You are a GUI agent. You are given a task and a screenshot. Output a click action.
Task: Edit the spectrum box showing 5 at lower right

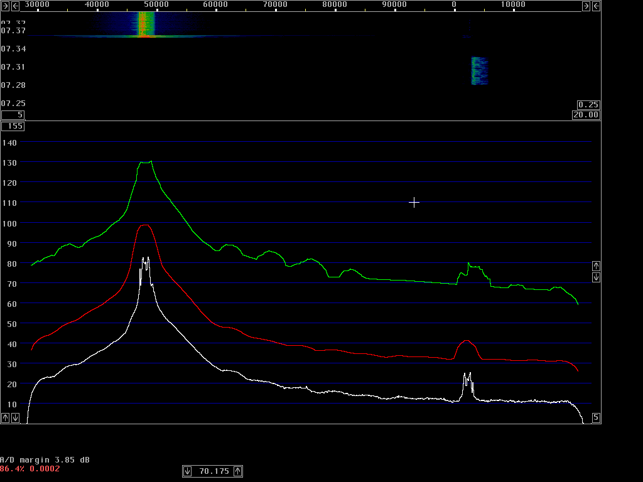[596, 417]
